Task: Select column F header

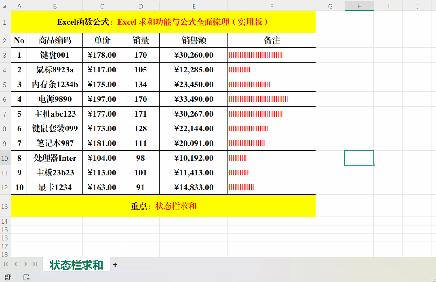Action: pos(272,6)
